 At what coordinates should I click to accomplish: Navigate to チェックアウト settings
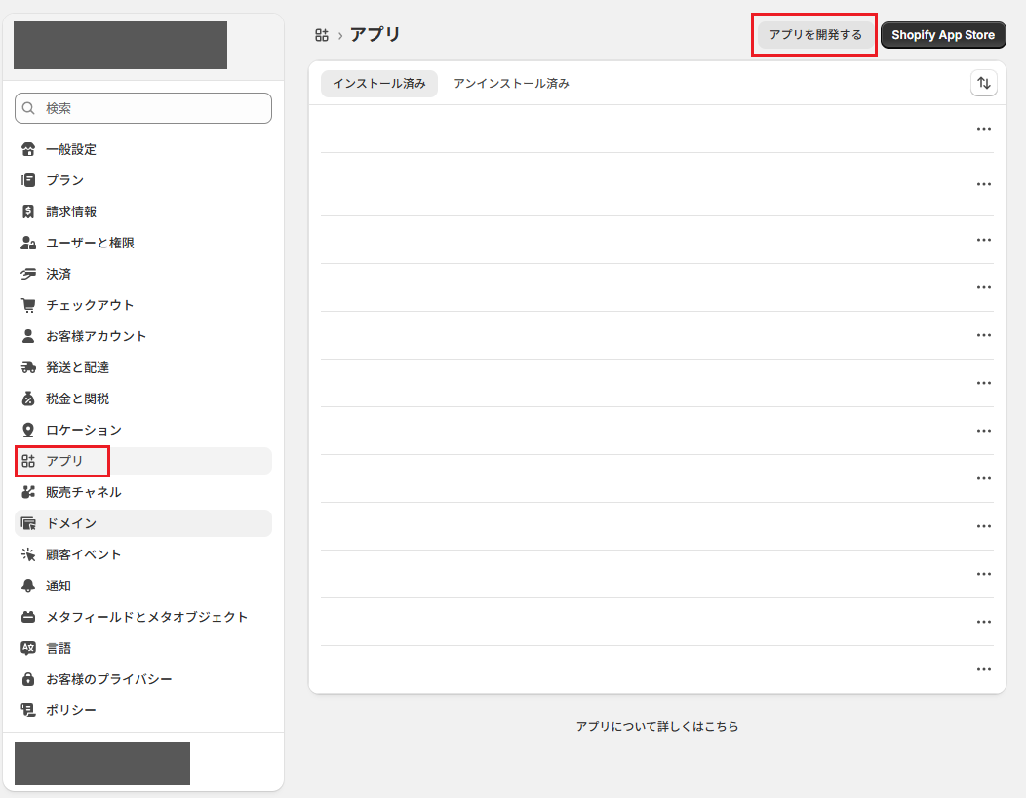coord(142,305)
